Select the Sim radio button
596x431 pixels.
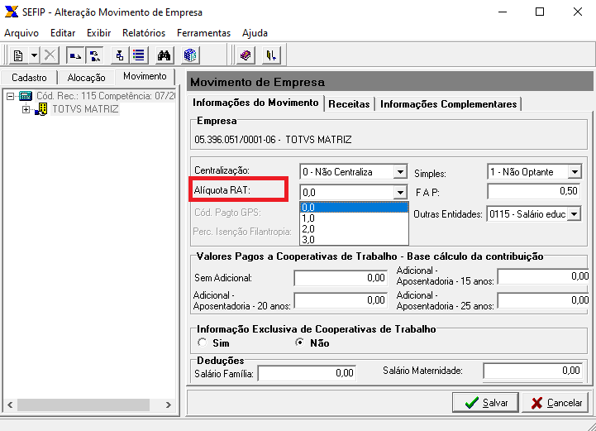[203, 342]
